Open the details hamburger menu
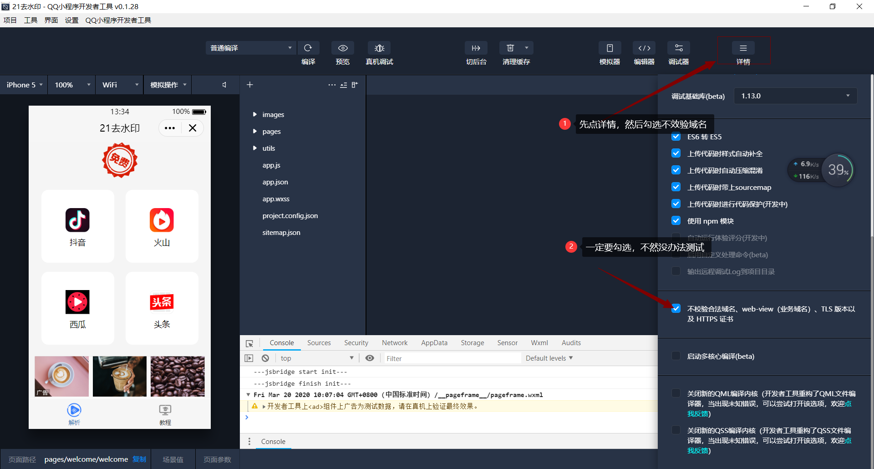This screenshot has height=469, width=874. (x=743, y=48)
